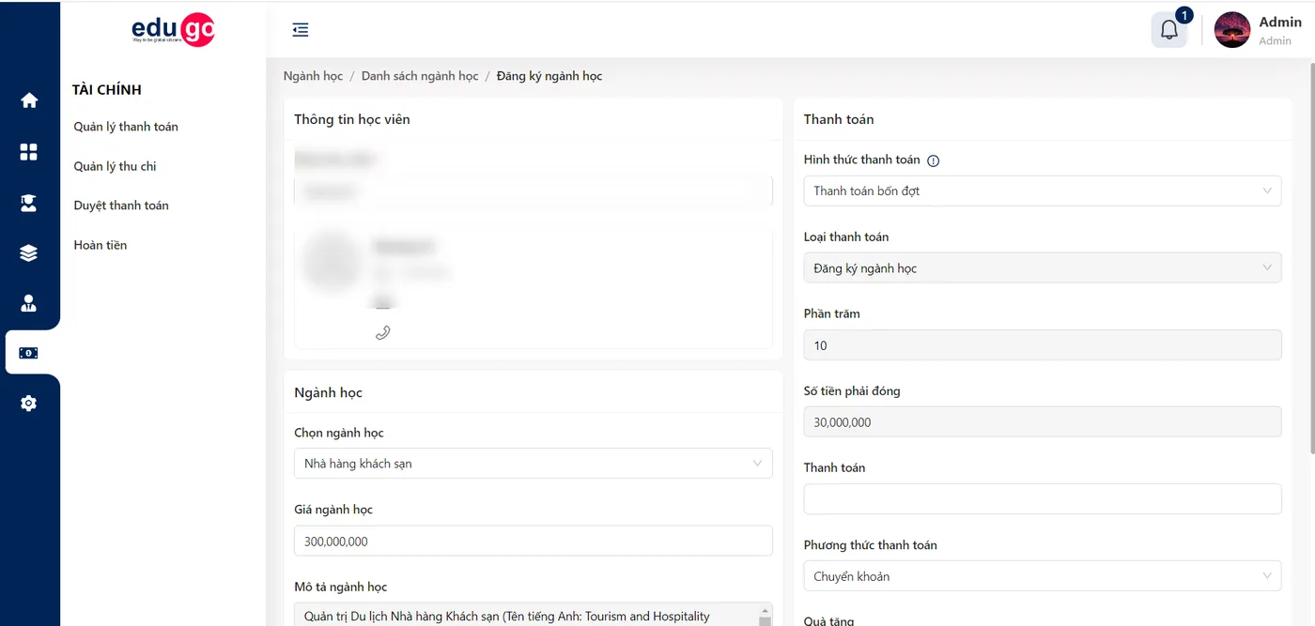This screenshot has height=626, width=1315.
Task: Click the TÀI CHÍNH section heading
Action: pos(107,90)
